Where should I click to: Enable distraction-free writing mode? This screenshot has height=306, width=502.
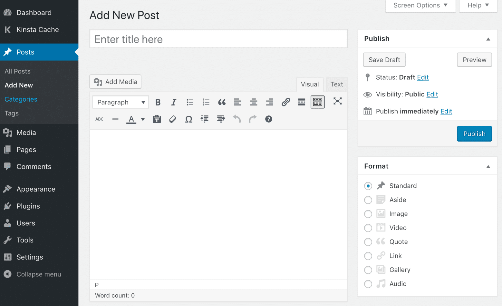pyautogui.click(x=337, y=101)
